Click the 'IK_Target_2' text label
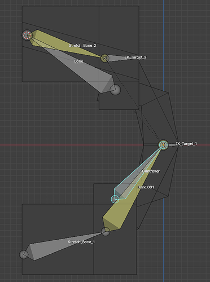Viewport: 210px width, 282px height. coord(135,58)
